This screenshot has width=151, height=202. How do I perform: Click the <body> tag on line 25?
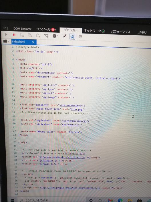click(23, 142)
